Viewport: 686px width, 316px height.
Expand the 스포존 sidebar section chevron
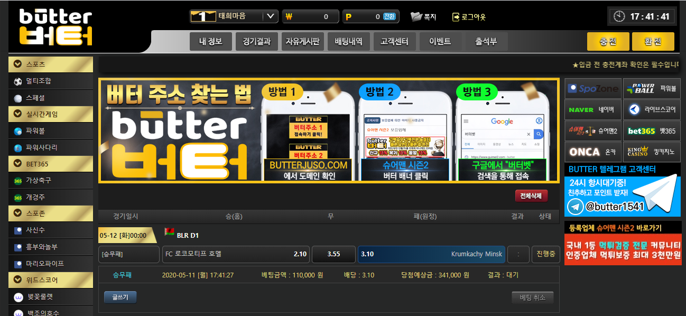tap(18, 213)
